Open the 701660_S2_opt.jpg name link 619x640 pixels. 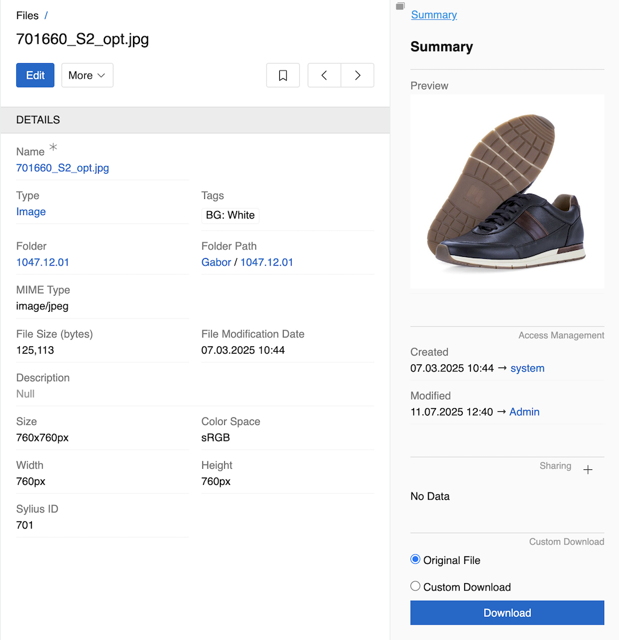coord(62,168)
